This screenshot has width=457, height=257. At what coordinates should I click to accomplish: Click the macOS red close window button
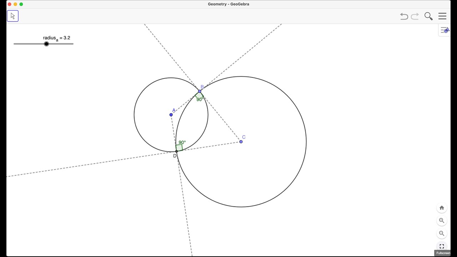click(x=9, y=4)
